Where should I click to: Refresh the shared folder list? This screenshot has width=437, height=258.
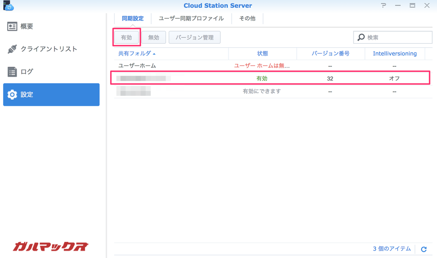pyautogui.click(x=423, y=249)
